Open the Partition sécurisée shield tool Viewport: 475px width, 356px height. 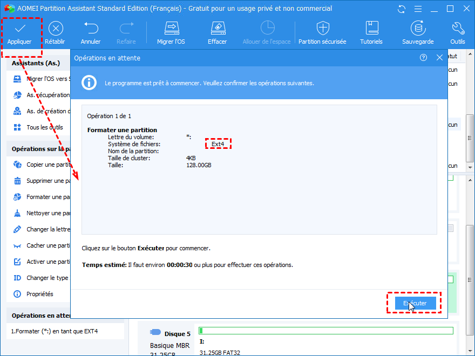(323, 33)
